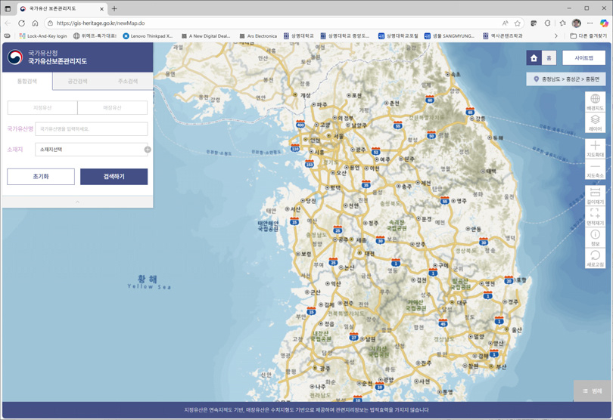Activate the 정보 info tool

pos(595,237)
